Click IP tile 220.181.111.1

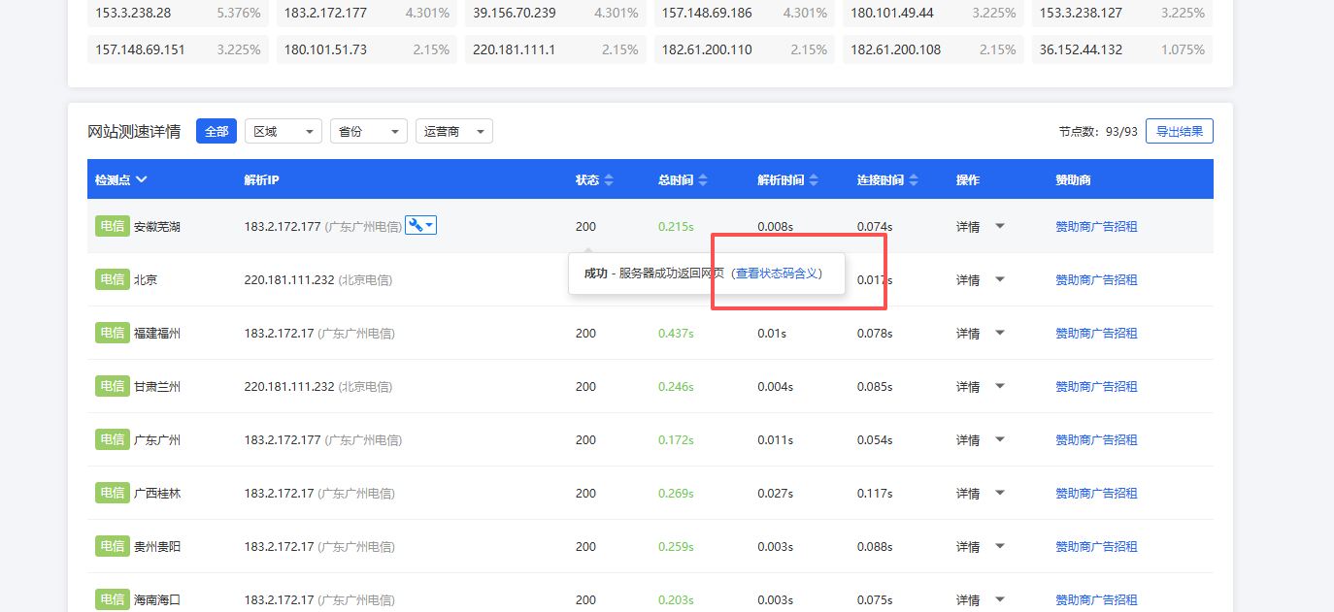[x=554, y=49]
